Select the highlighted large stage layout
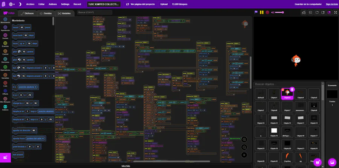Viewport: 339px width, 168px height. 329,12
